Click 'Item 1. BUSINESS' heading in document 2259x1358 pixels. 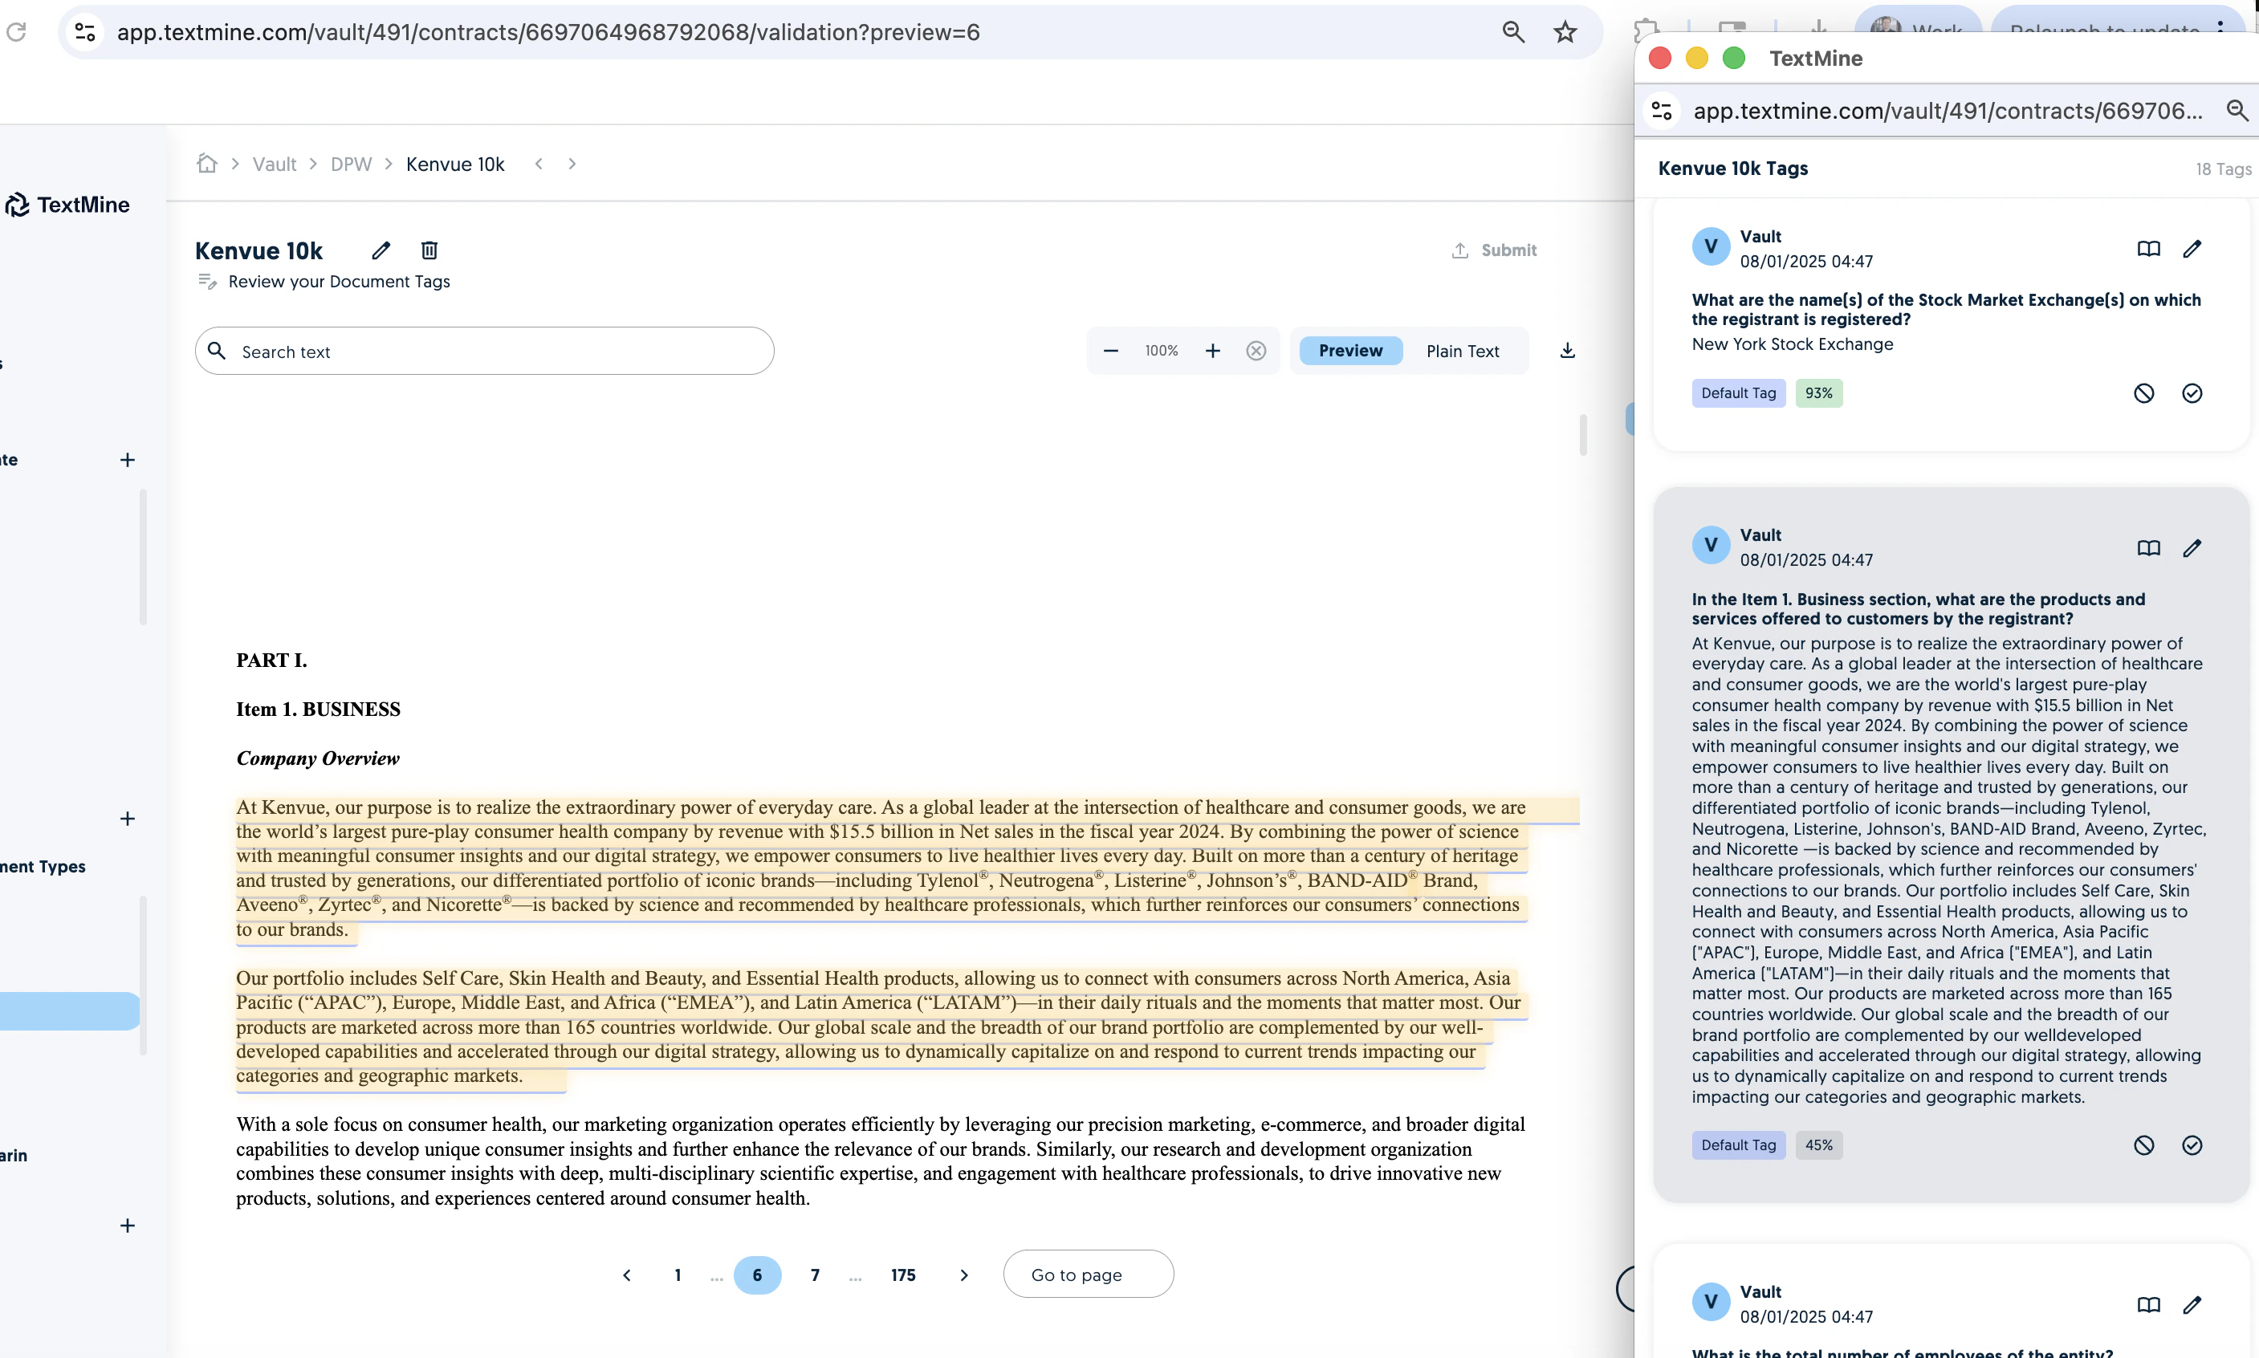319,709
